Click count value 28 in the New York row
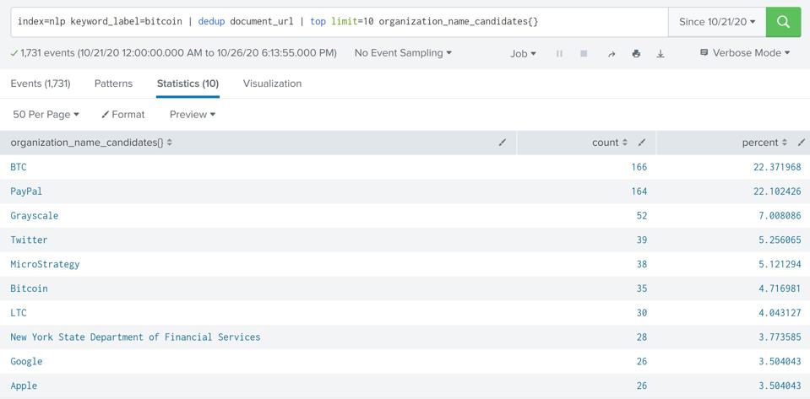Screen dimensions: 810x399 click(642, 337)
